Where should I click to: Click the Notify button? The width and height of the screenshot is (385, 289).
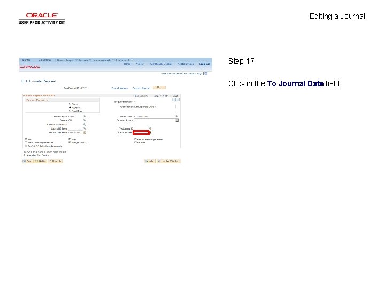click(x=40, y=161)
